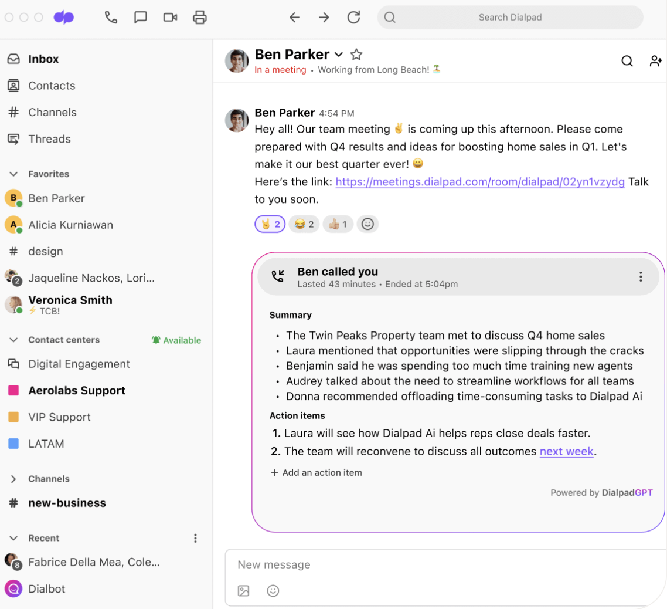
Task: Click Ben Parker's message avatar
Action: pos(237,120)
